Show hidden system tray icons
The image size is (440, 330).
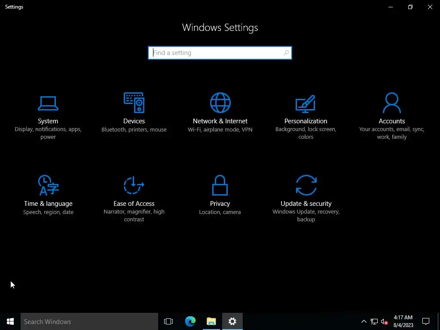tap(364, 321)
